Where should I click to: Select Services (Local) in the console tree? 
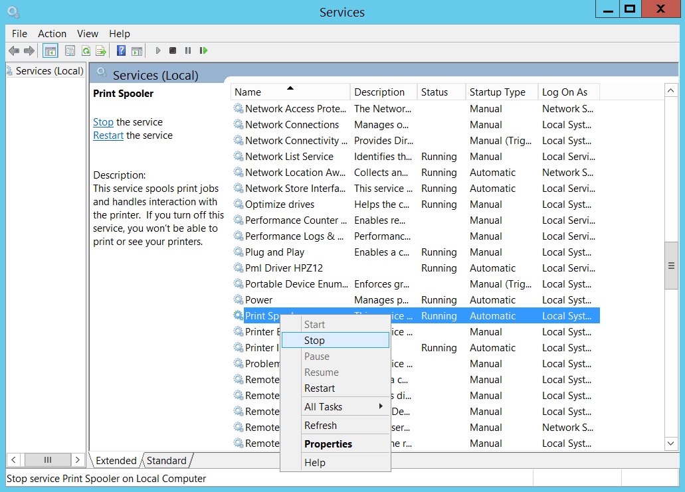tap(49, 71)
